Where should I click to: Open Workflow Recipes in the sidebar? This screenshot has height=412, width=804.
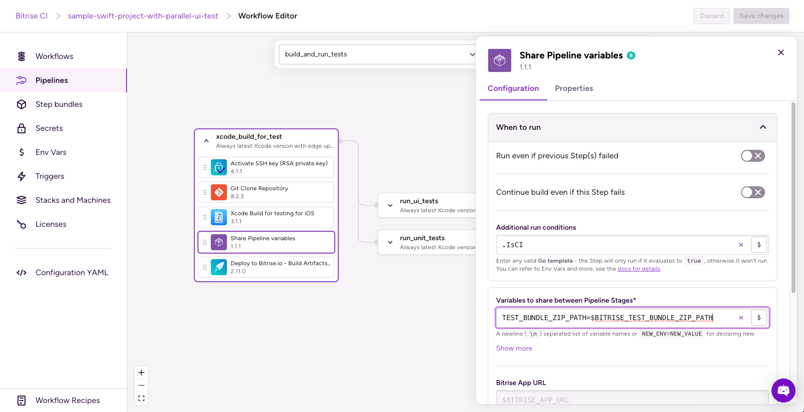(x=63, y=401)
